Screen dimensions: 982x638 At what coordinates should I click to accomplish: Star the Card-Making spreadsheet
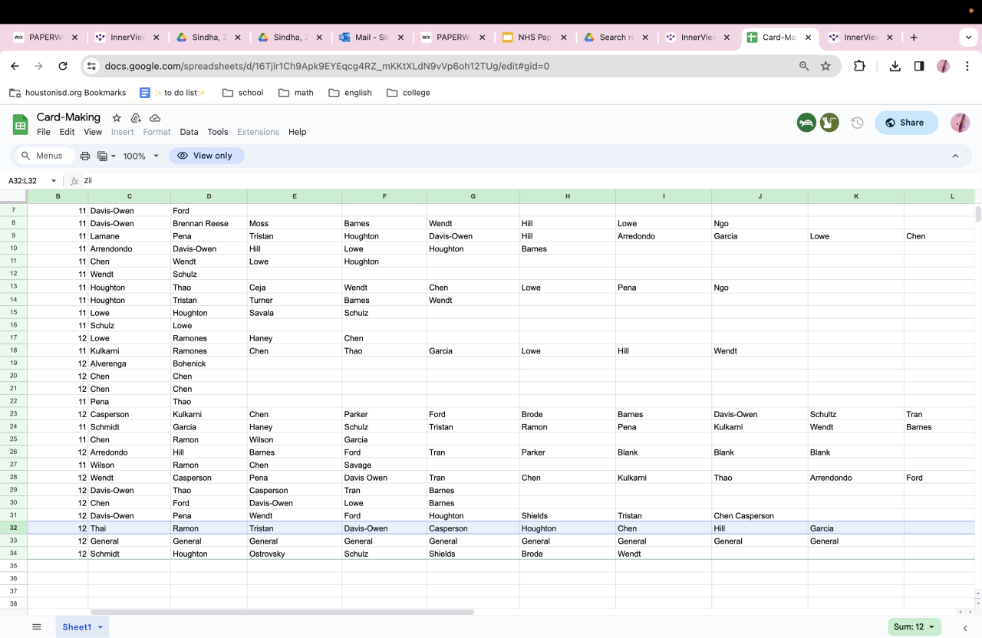pyautogui.click(x=117, y=117)
